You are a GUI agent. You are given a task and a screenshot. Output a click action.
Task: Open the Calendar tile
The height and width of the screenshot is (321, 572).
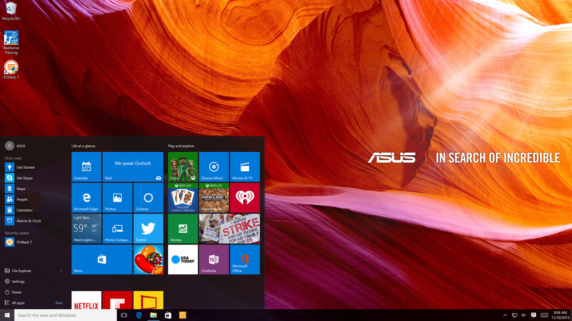click(87, 167)
